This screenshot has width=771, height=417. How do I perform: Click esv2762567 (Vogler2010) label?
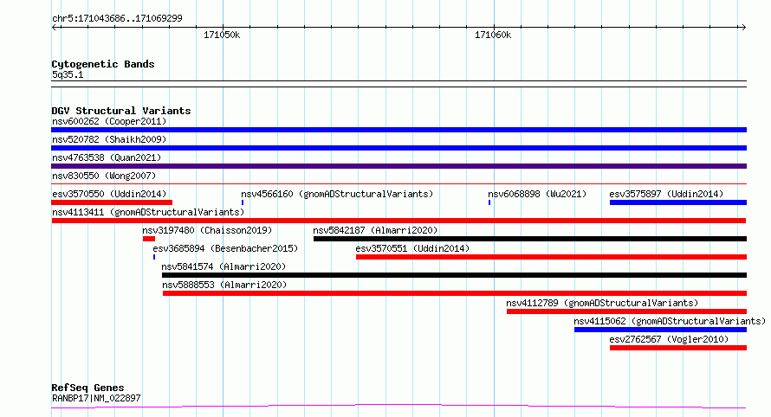(x=669, y=339)
